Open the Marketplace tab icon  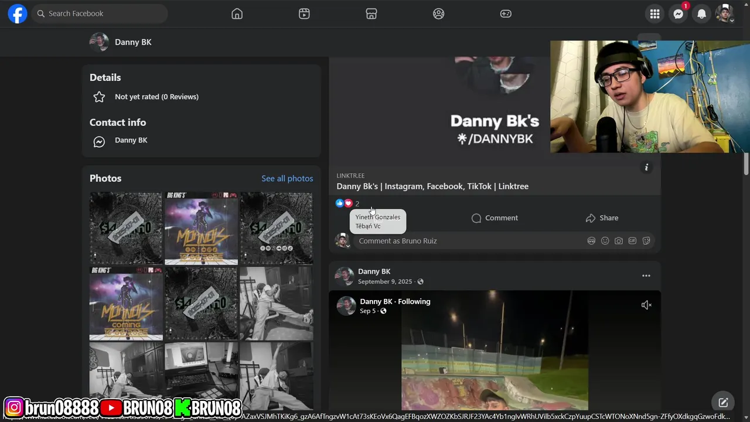(x=371, y=13)
